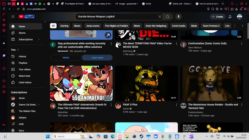This screenshot has width=249, height=140.
Task: Select the Gaming filter chip
Action: [64, 26]
